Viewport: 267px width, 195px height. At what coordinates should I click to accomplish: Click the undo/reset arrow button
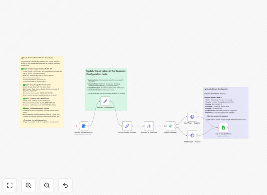click(x=65, y=185)
